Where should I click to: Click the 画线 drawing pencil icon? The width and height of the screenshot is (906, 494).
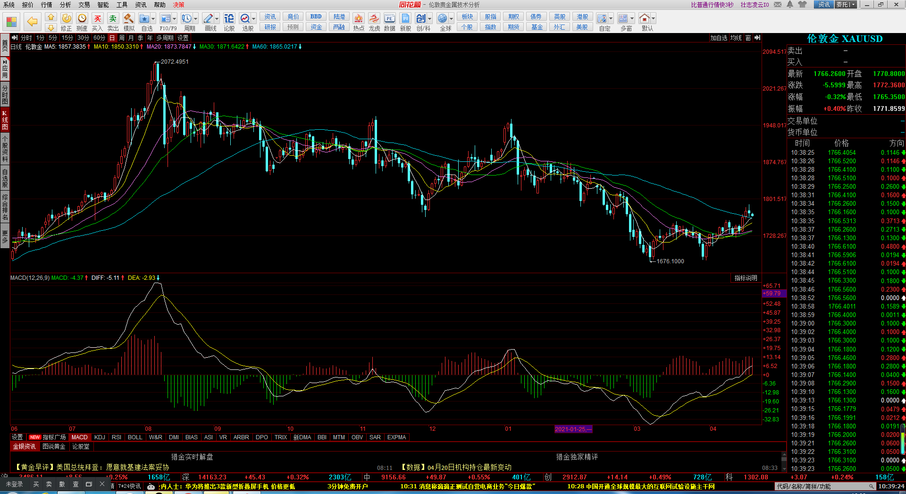pos(208,18)
